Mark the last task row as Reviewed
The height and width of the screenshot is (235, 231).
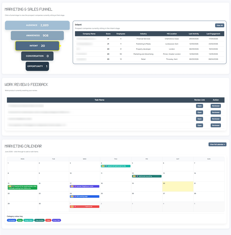click(x=216, y=125)
